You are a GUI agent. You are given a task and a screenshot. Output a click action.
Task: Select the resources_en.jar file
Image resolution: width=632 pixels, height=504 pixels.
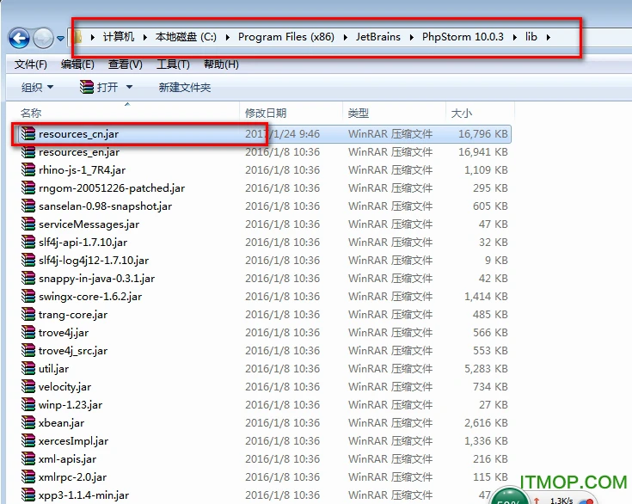[78, 152]
